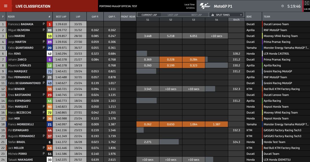
Task: Click Bagnaia's best lap 1:39.610
Action: coord(61,24)
